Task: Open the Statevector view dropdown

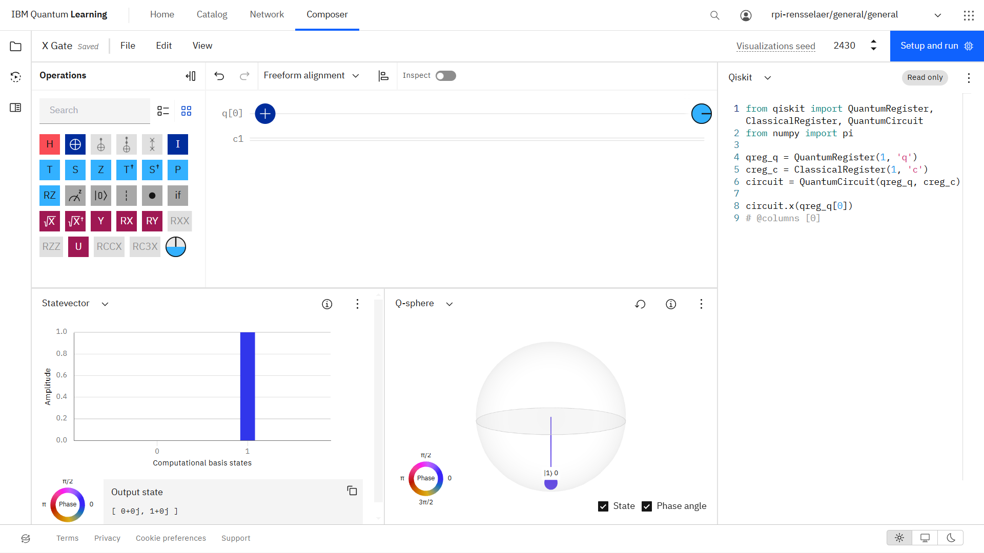Action: point(75,304)
